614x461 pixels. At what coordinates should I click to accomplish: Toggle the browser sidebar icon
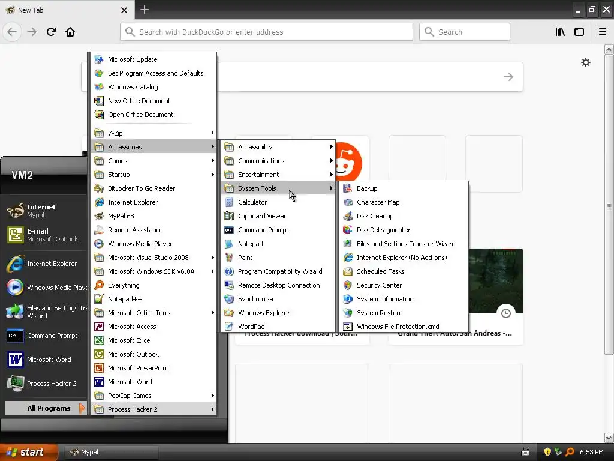(x=579, y=32)
